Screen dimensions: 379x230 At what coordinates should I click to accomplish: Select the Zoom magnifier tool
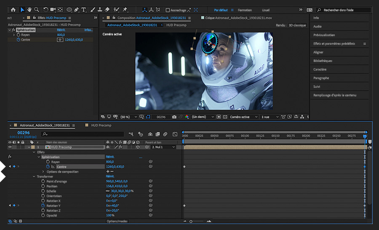point(37,9)
